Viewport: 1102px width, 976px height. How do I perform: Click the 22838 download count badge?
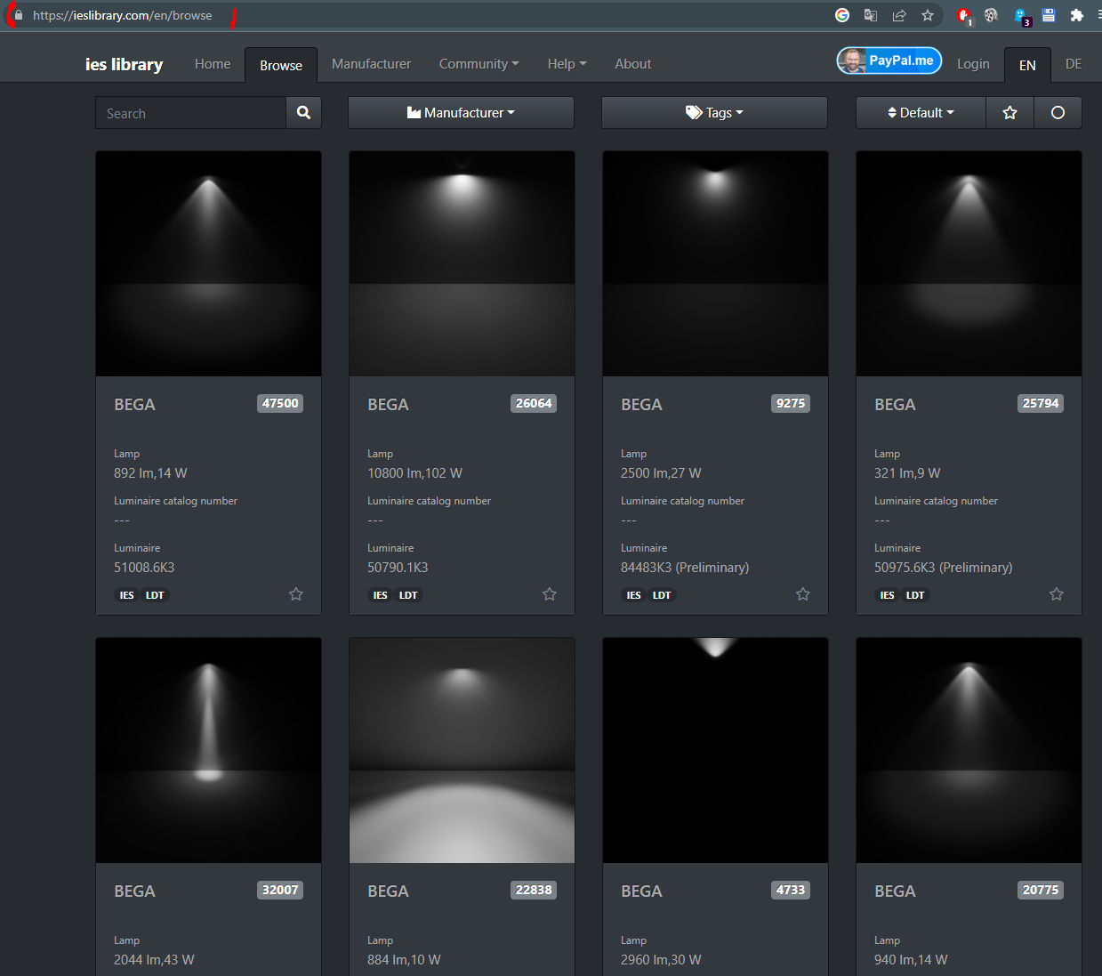click(534, 890)
